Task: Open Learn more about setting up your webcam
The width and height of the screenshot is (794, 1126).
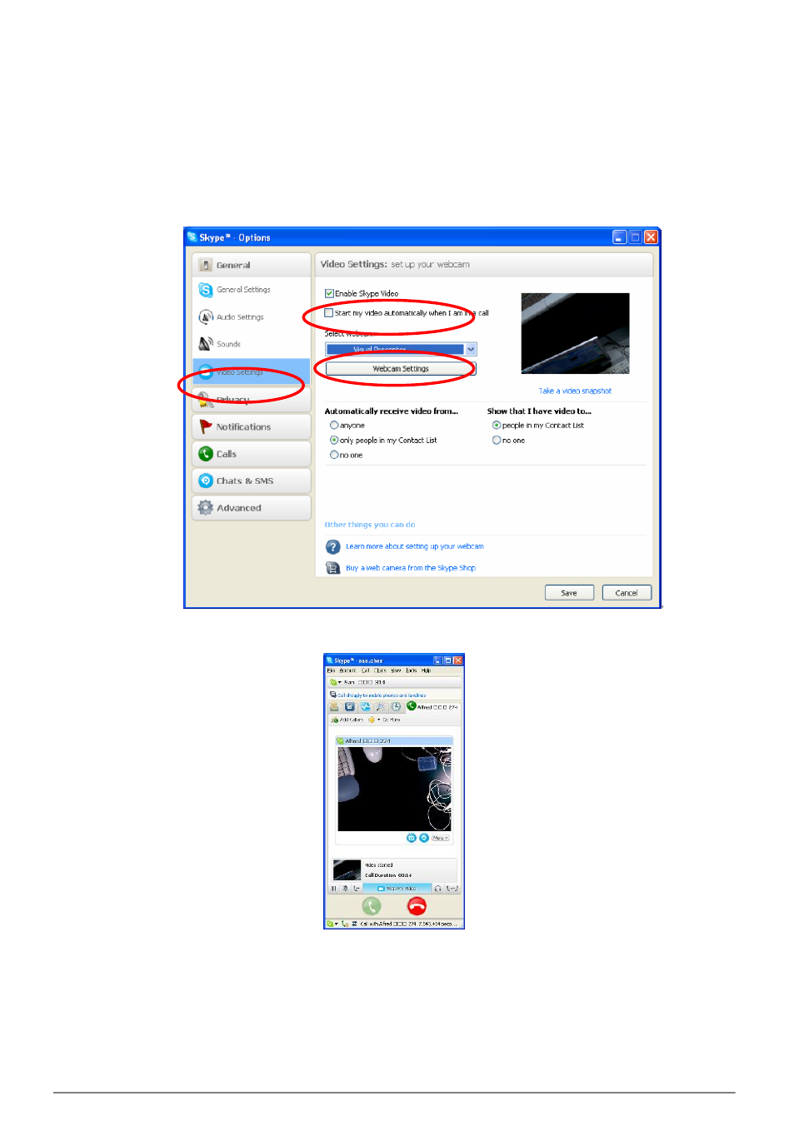Action: point(414,546)
